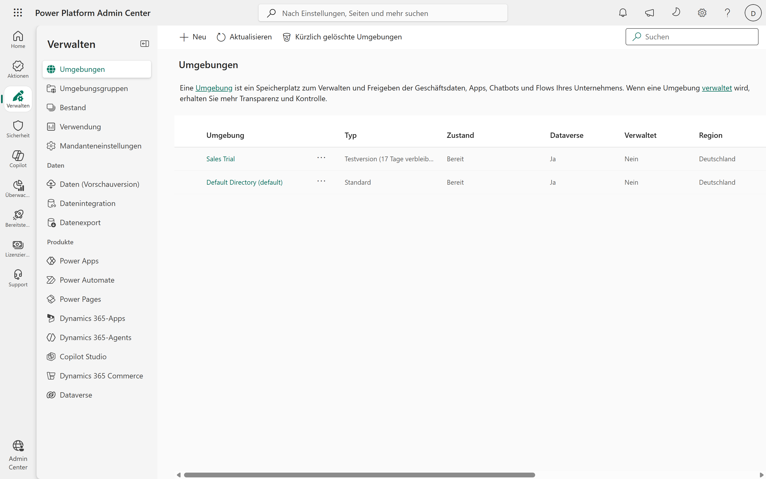Open Bestand menu item

97,108
